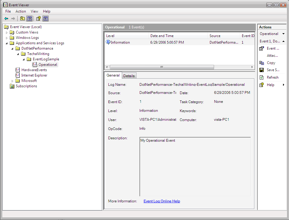Click the Up one level folder icon

click(22, 19)
